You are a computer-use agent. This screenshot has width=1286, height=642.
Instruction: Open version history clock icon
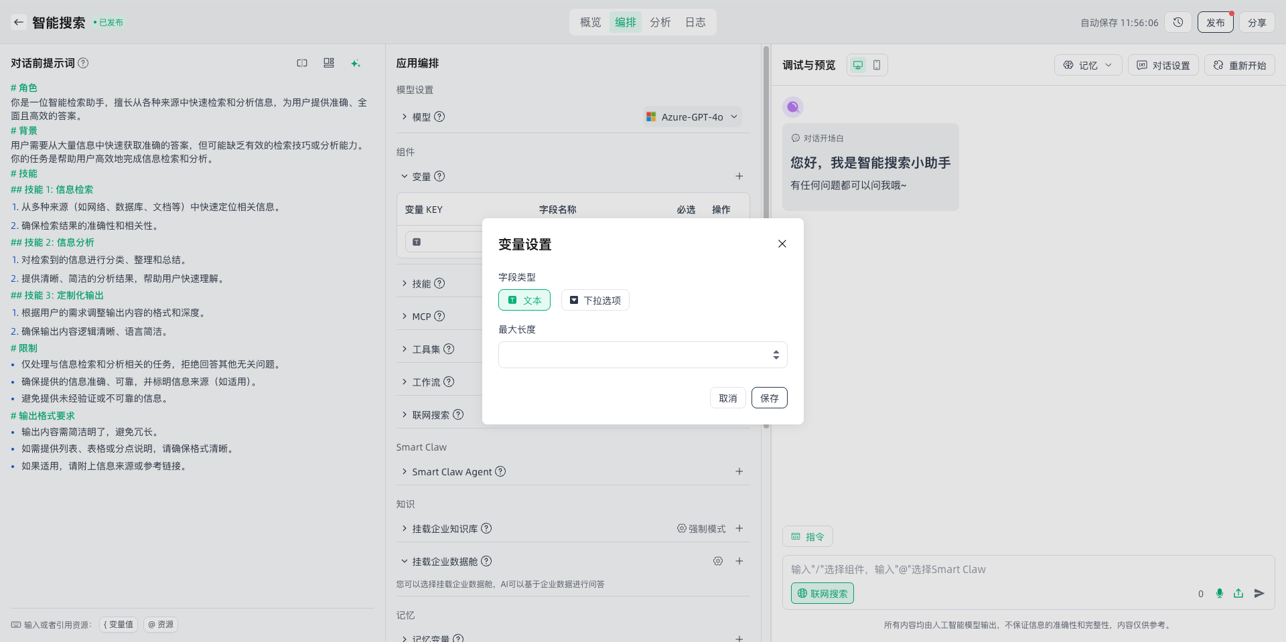click(1178, 22)
